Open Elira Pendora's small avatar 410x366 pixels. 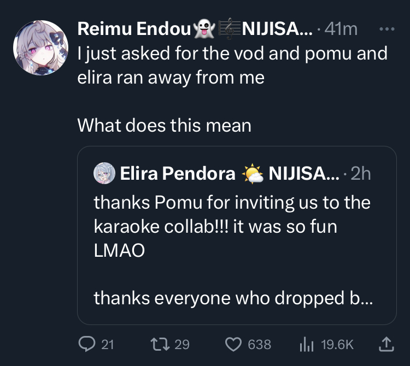click(x=104, y=174)
